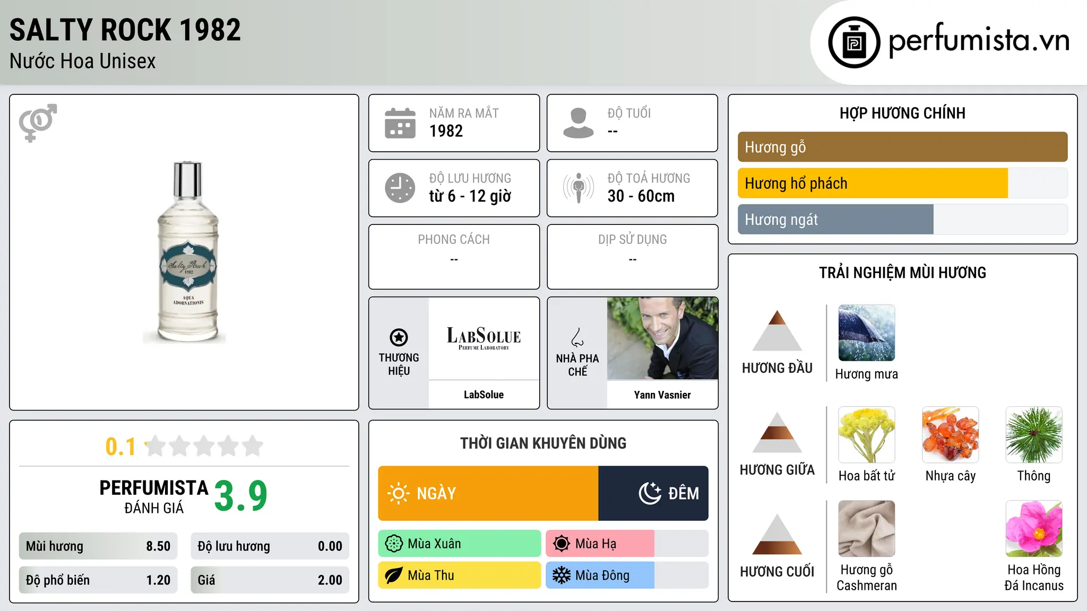Click the Nhựa cây note label
The image size is (1087, 611).
point(951,476)
